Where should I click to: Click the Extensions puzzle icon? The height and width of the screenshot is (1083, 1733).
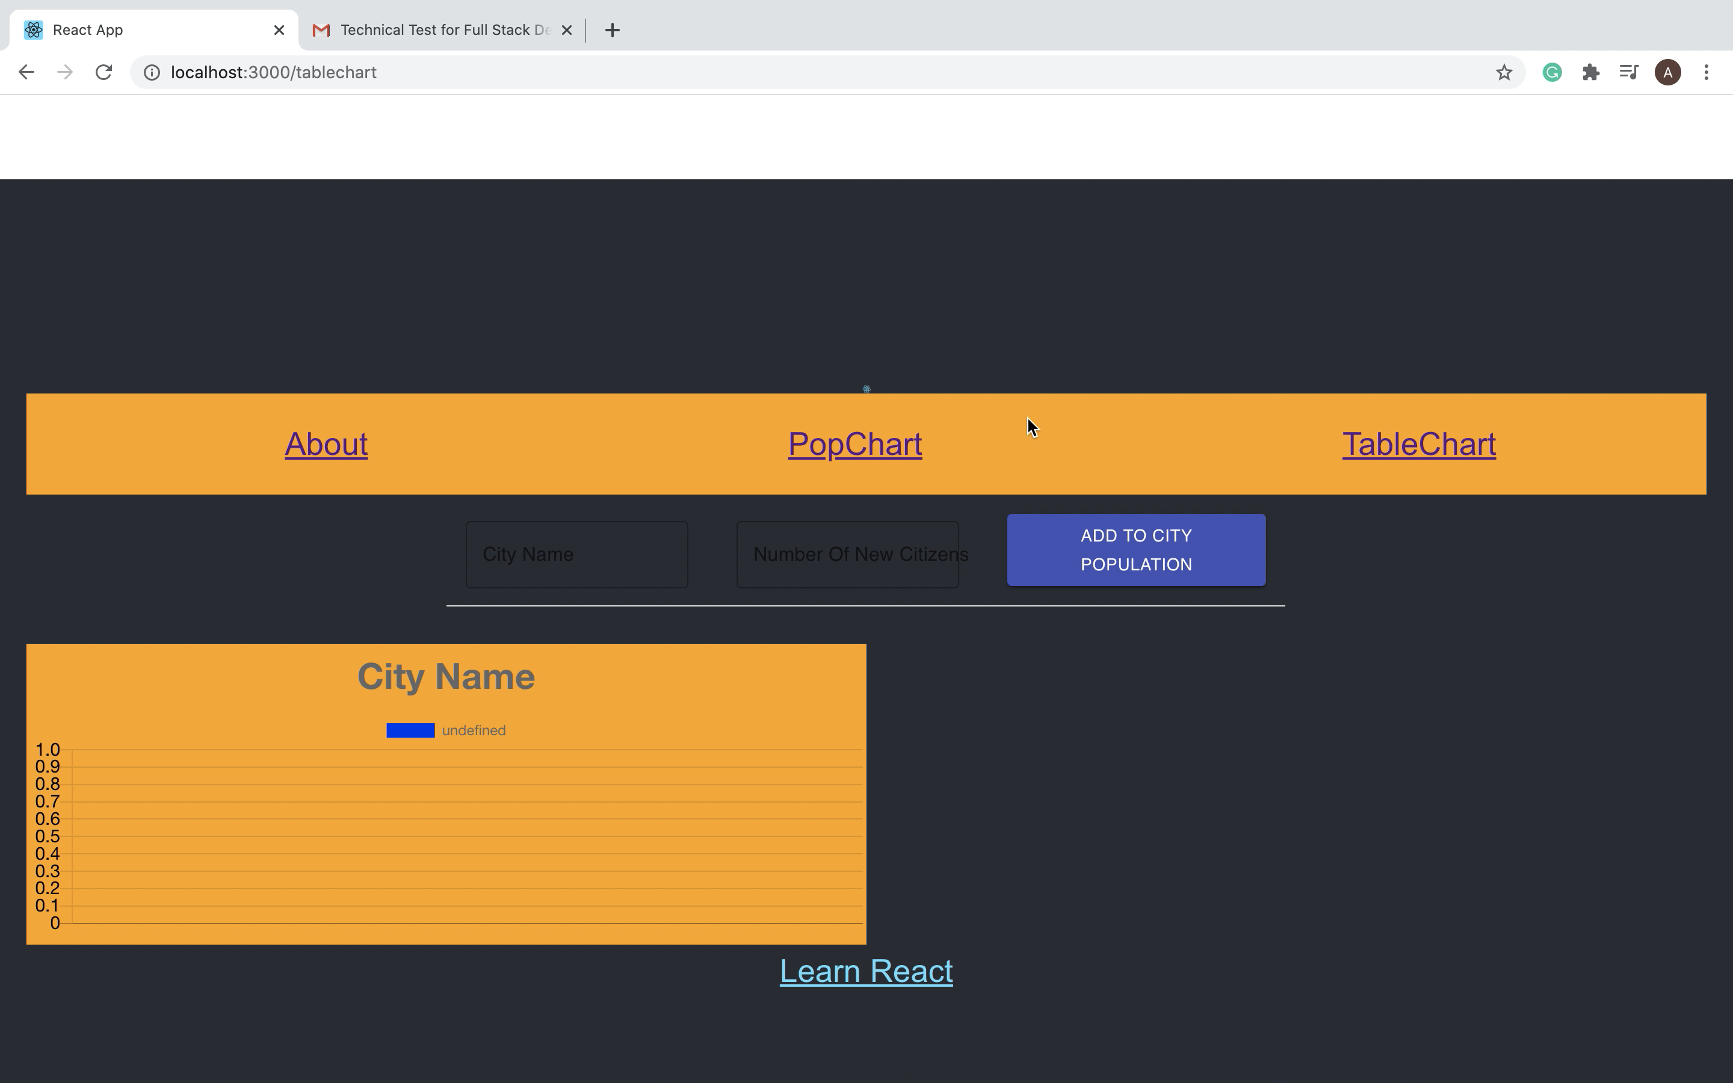pos(1591,72)
